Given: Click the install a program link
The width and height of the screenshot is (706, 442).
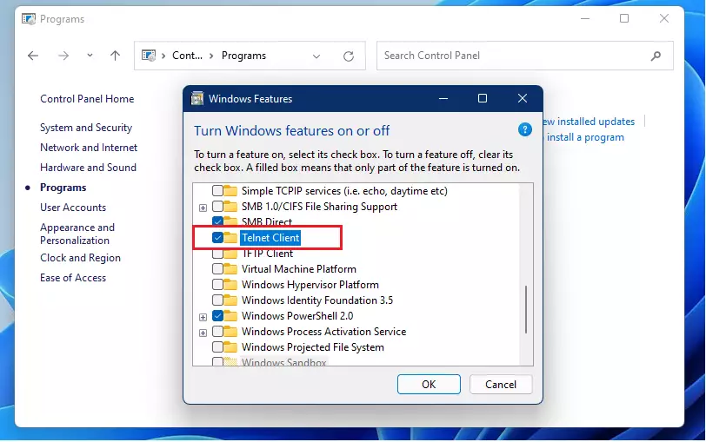Looking at the screenshot, I should [x=585, y=137].
